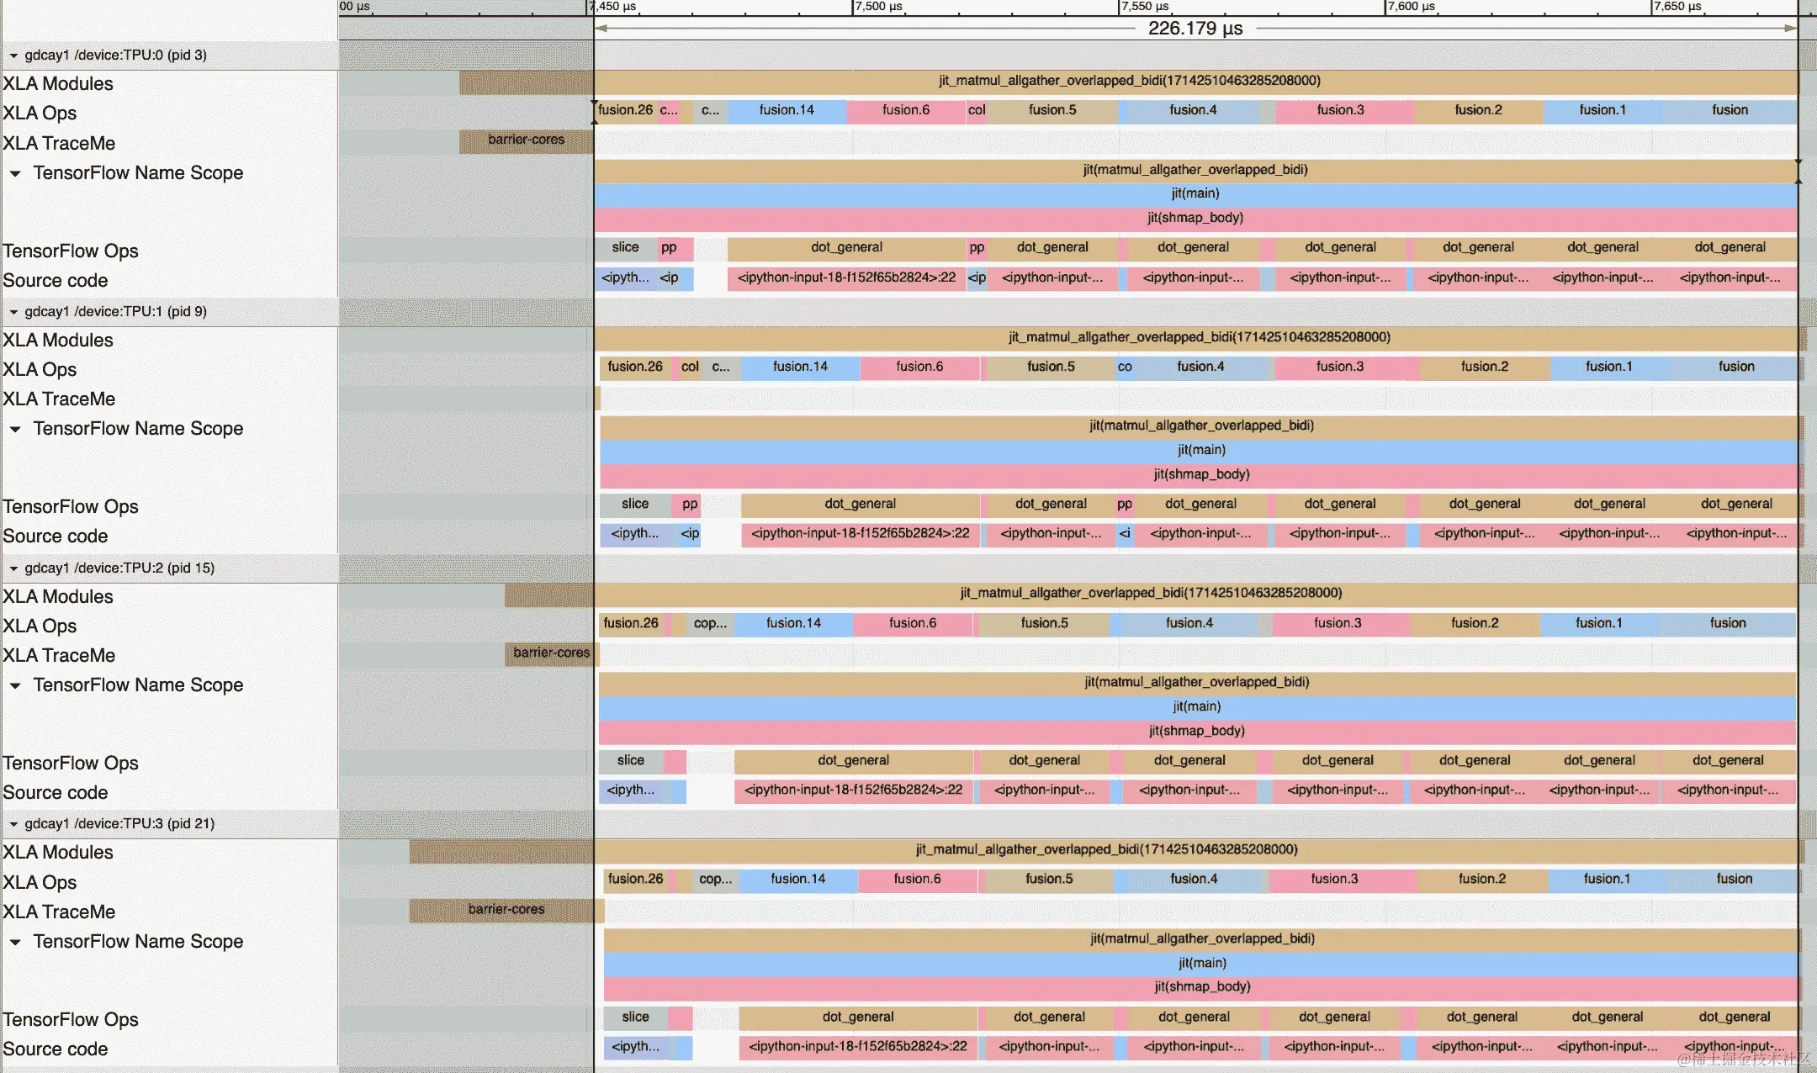Select fusion.14 op in TPU:0 XLA Ops
Screen dimensions: 1817x1073
786,110
